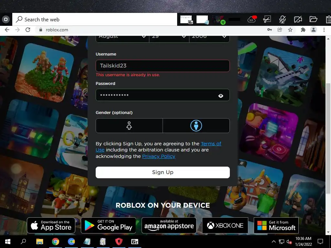The height and width of the screenshot is (248, 331).
Task: Select the male gender icon
Action: tap(196, 126)
